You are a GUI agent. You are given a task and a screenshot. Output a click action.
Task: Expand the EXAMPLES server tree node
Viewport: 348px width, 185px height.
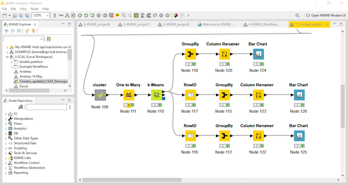tap(7, 52)
